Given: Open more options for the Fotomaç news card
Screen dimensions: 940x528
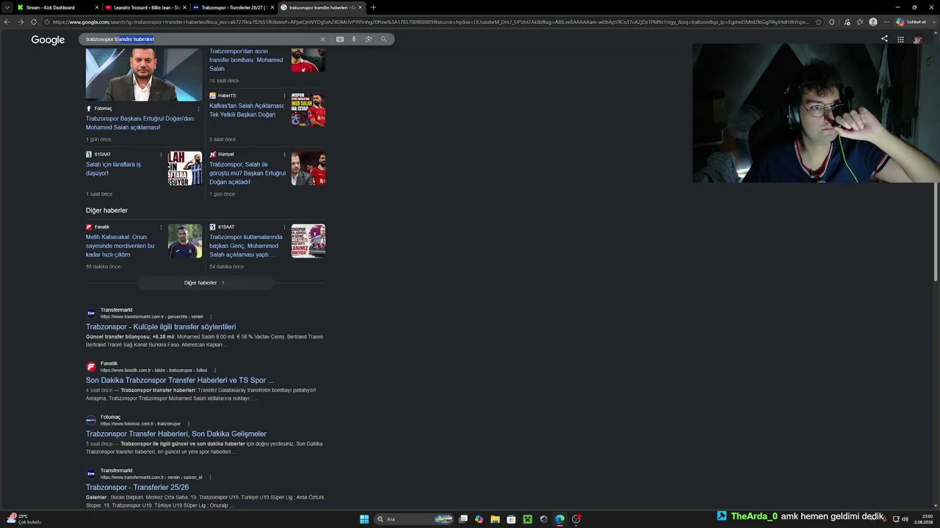Looking at the screenshot, I should [198, 109].
